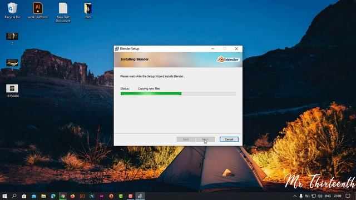Screen dimensions: 356x200
Task: Click the "Installing Blender" heading
Action: [135, 59]
